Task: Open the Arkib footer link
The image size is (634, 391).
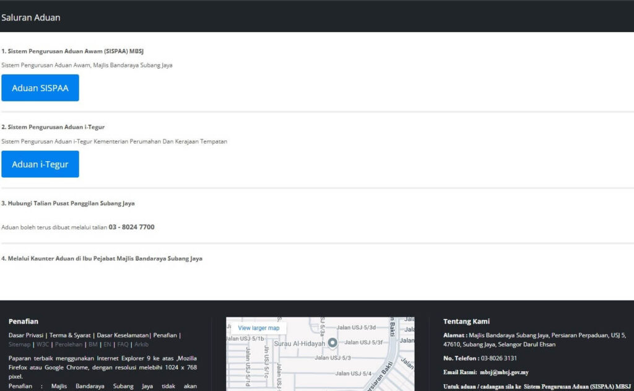Action: [141, 345]
